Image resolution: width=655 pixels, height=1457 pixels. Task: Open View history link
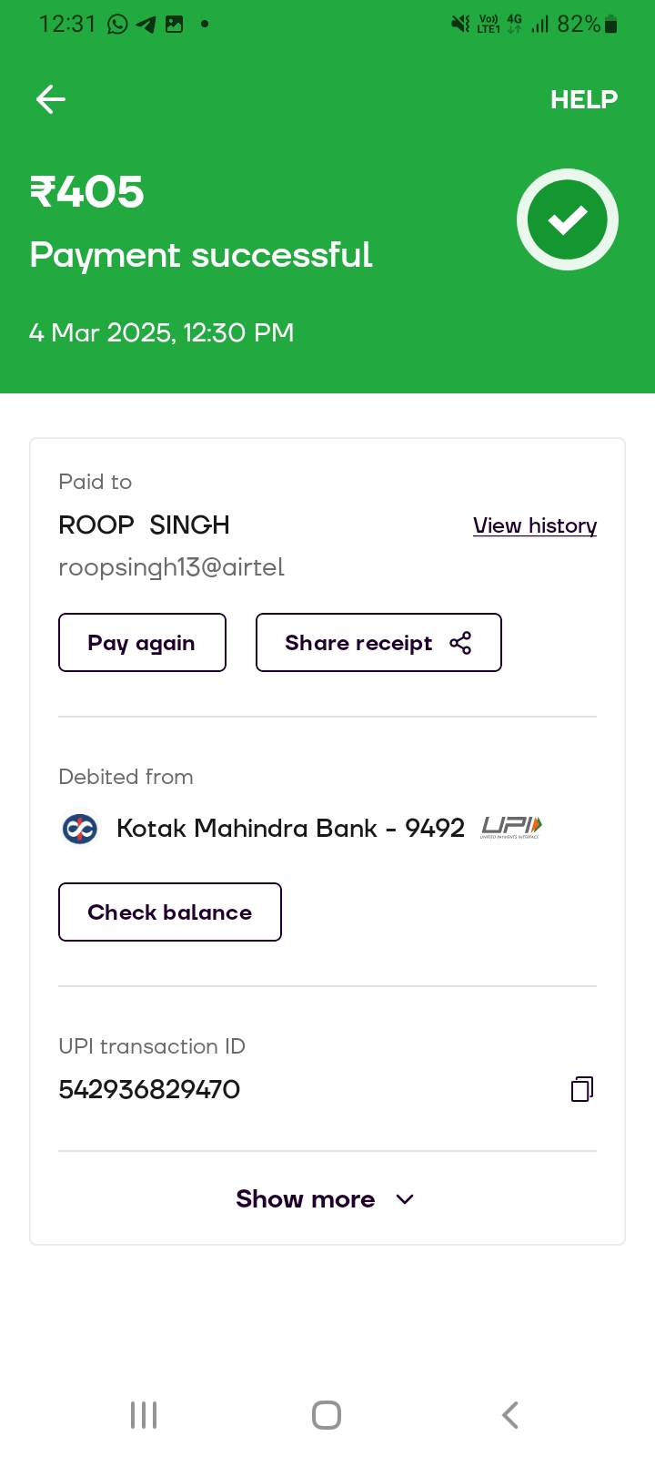coord(534,525)
